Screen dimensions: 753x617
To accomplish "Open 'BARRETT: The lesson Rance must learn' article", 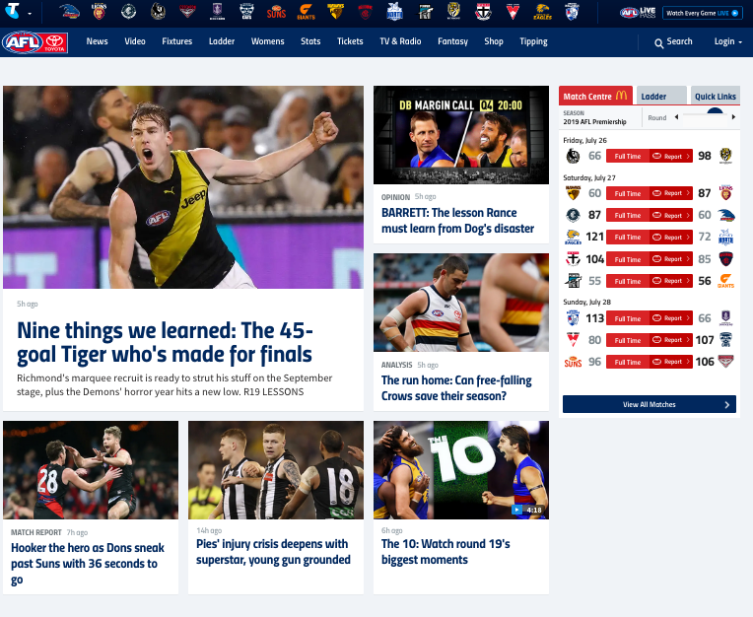I will pyautogui.click(x=457, y=221).
